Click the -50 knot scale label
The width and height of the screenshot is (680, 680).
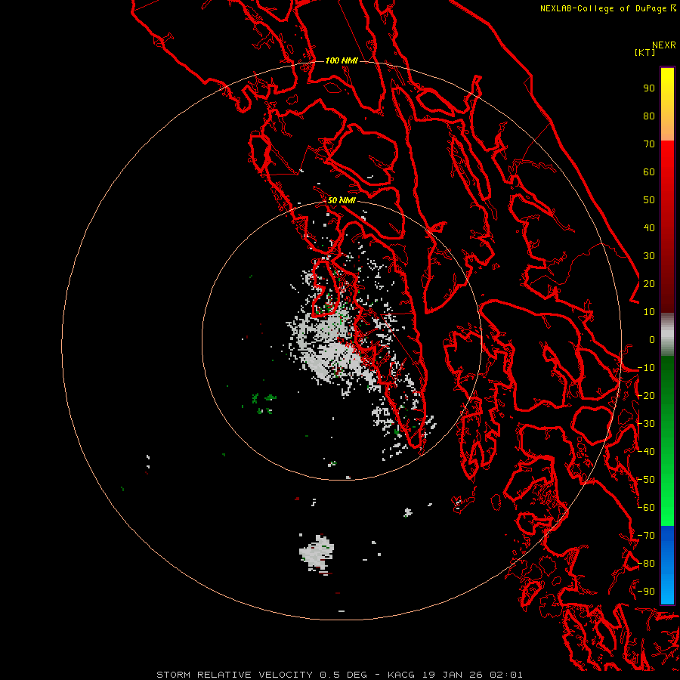[646, 480]
